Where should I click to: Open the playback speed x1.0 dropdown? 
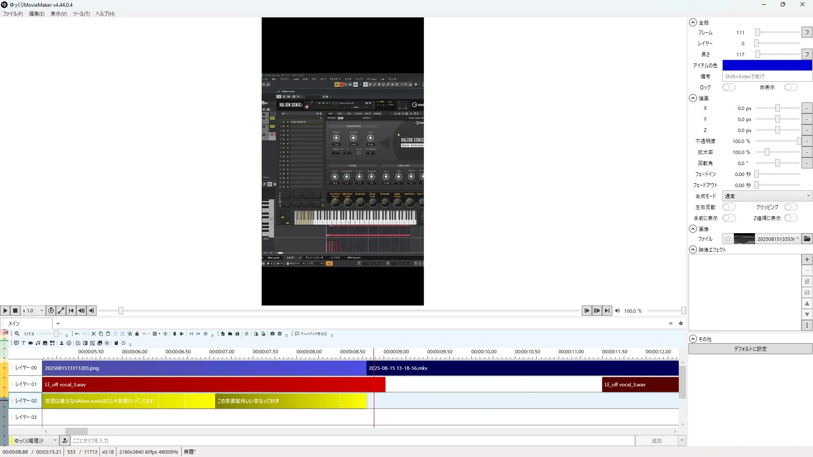point(33,311)
